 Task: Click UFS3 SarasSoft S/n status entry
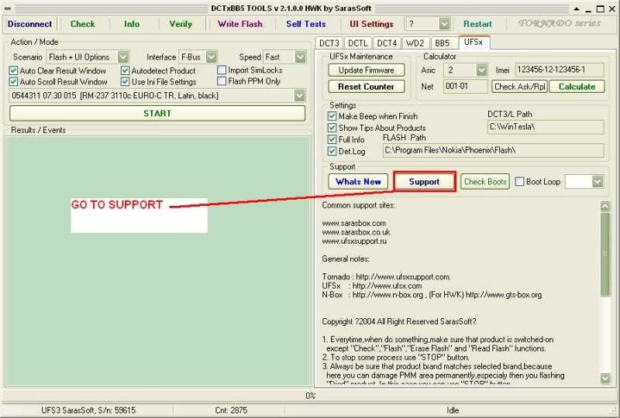coord(88,410)
